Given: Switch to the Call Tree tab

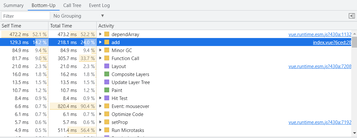Looking at the screenshot, I should tap(72, 5).
